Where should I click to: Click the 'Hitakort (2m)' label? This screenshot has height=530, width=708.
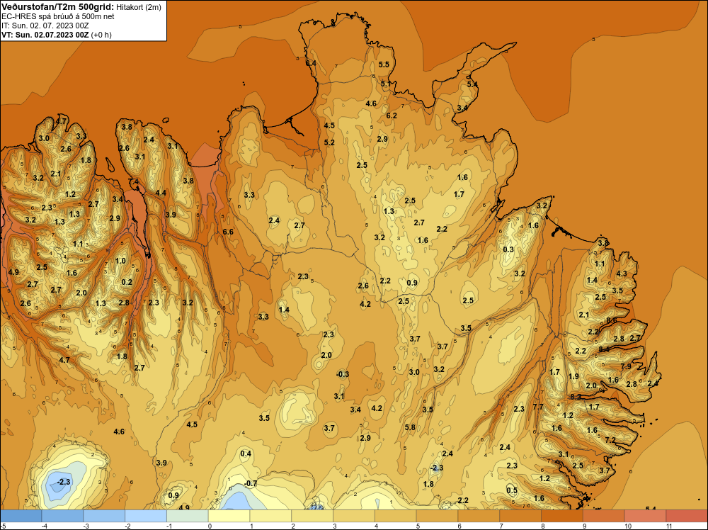tap(138, 7)
